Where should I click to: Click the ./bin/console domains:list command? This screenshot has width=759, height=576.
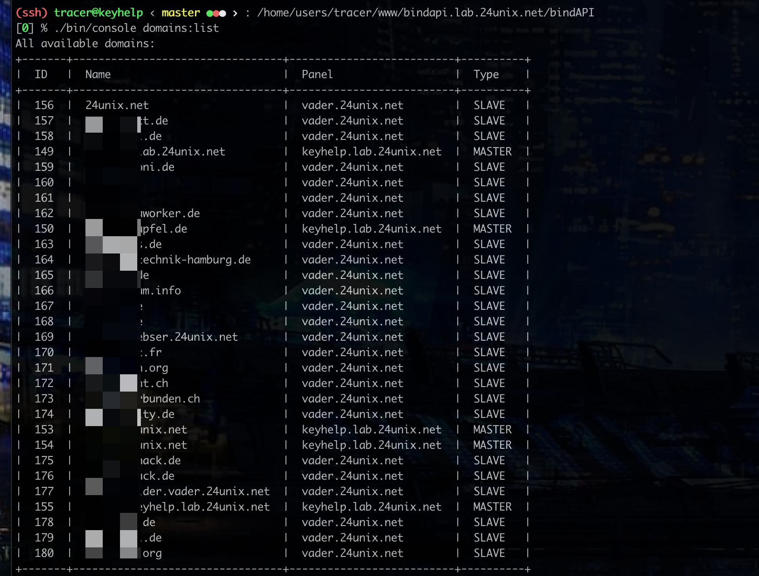[136, 28]
